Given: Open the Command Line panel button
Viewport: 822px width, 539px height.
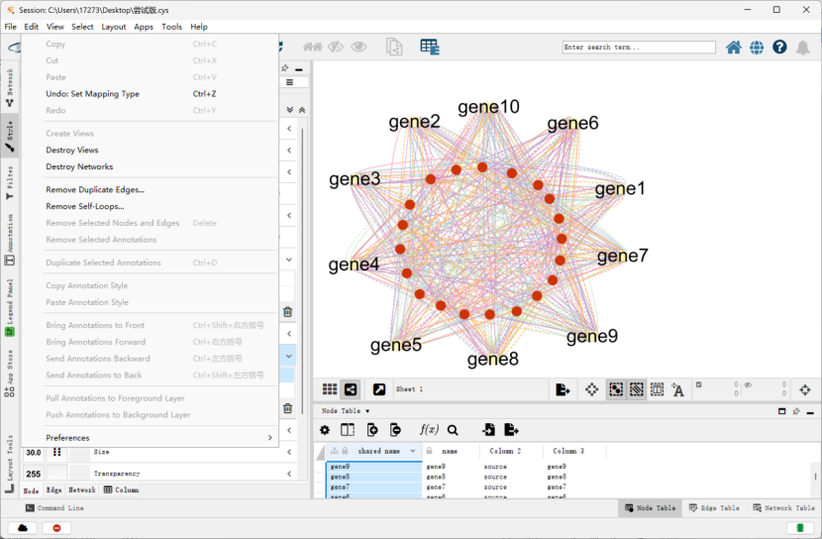Looking at the screenshot, I should click(x=54, y=507).
